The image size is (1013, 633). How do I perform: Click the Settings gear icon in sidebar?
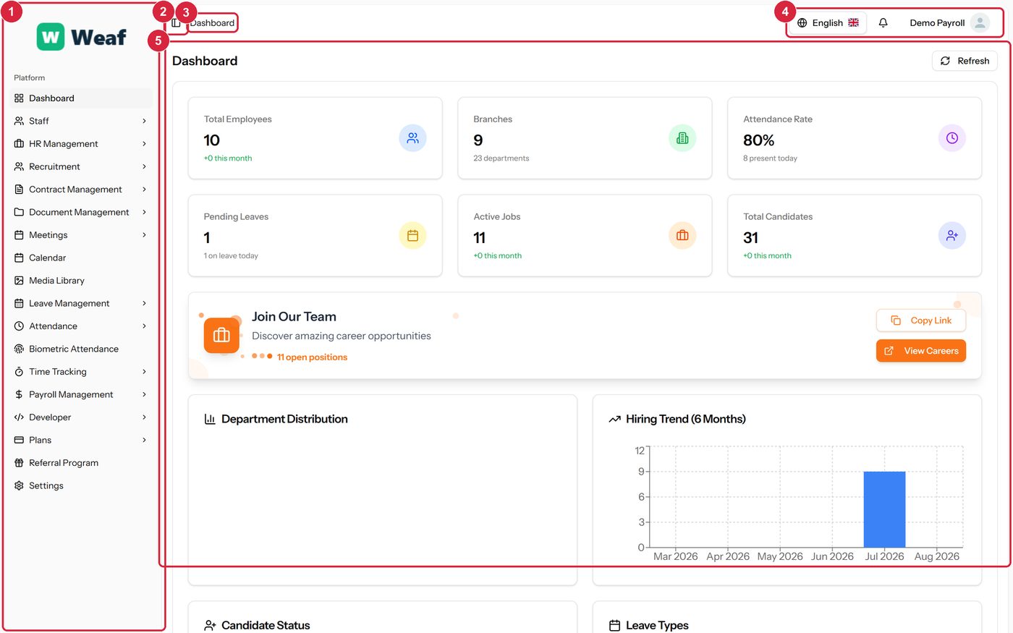point(19,485)
